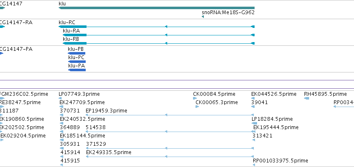Select the klu-PC protein bar
This screenshot has height=167, width=354.
[x=77, y=62]
